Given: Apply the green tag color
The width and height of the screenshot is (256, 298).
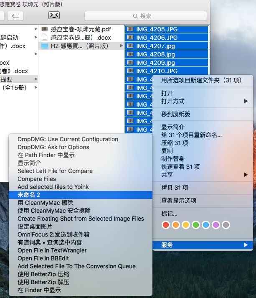Looking at the screenshot, I should [195, 225].
